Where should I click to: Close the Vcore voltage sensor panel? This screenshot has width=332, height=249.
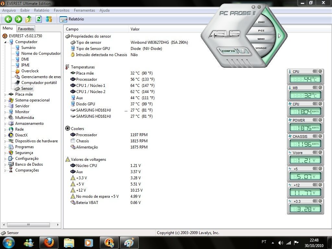[320, 152]
